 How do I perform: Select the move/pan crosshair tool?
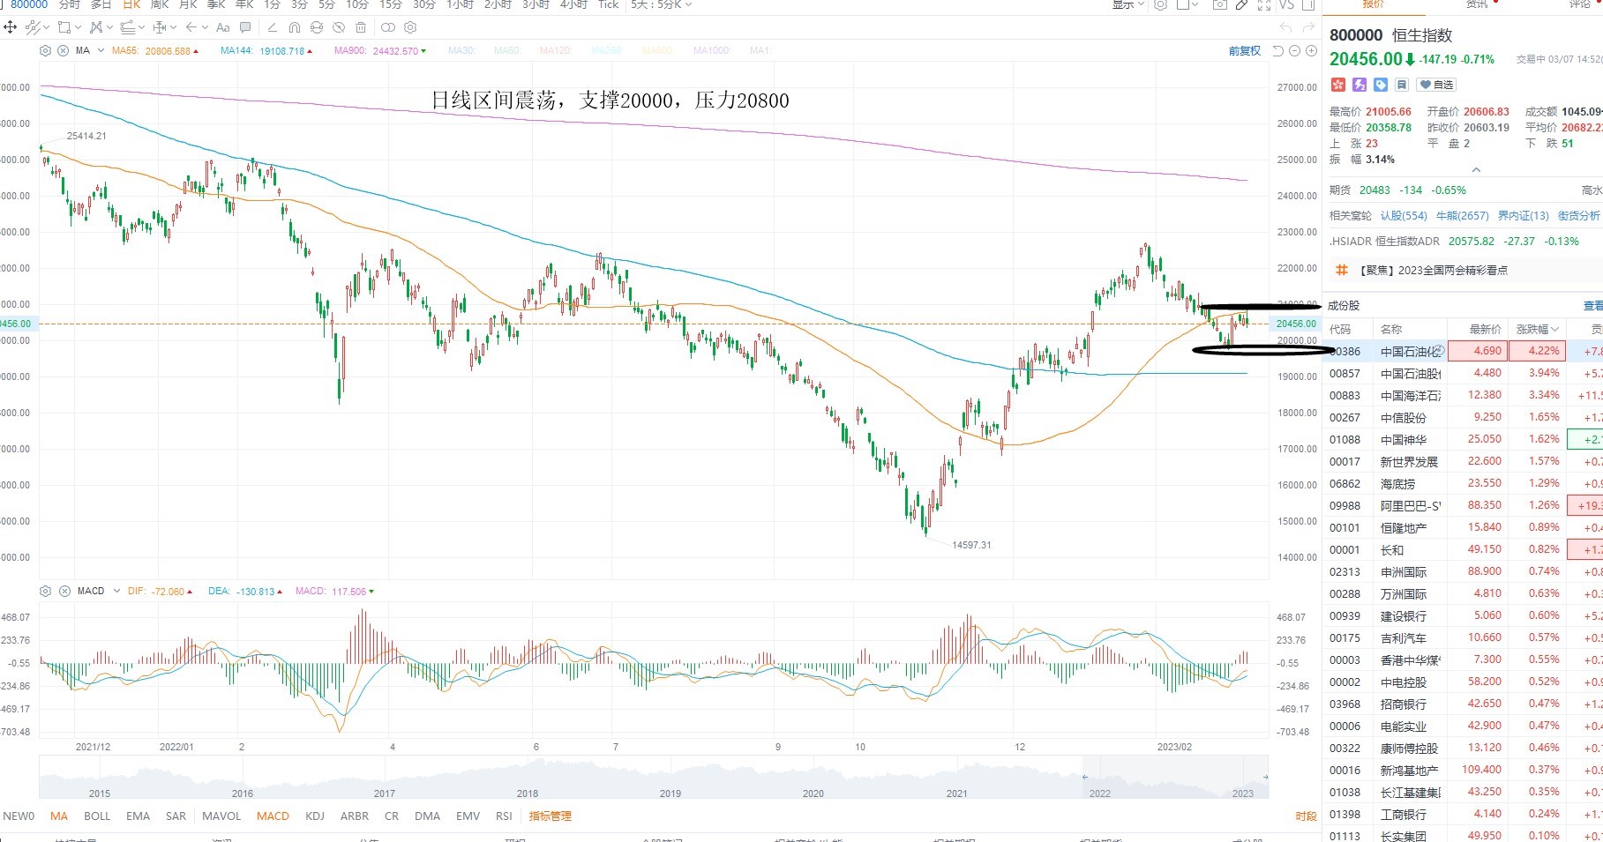pyautogui.click(x=10, y=27)
